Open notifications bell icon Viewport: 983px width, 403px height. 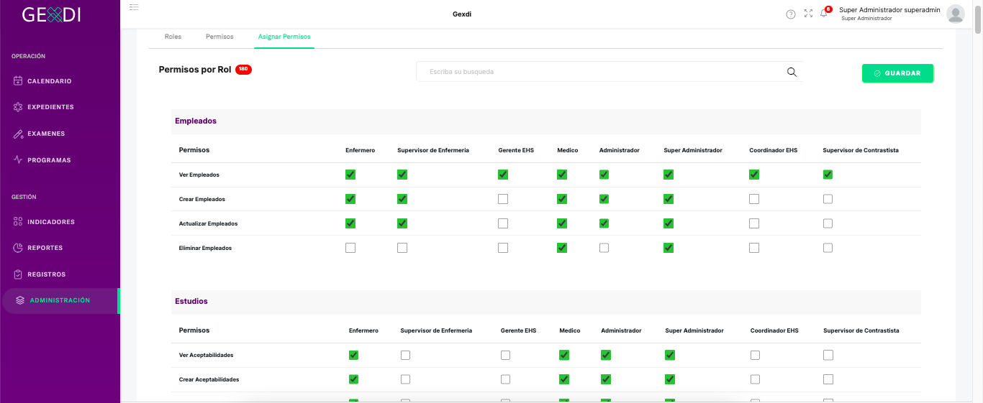pyautogui.click(x=824, y=14)
